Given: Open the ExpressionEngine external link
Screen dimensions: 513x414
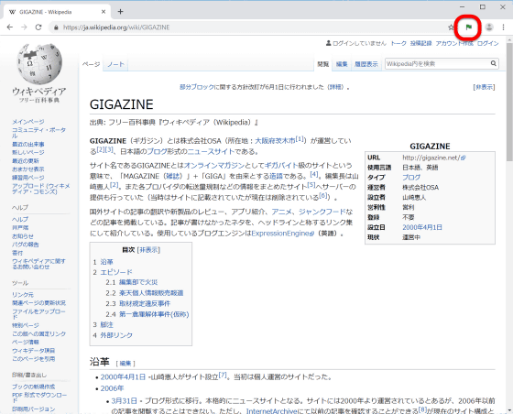Looking at the screenshot, I should (283, 234).
